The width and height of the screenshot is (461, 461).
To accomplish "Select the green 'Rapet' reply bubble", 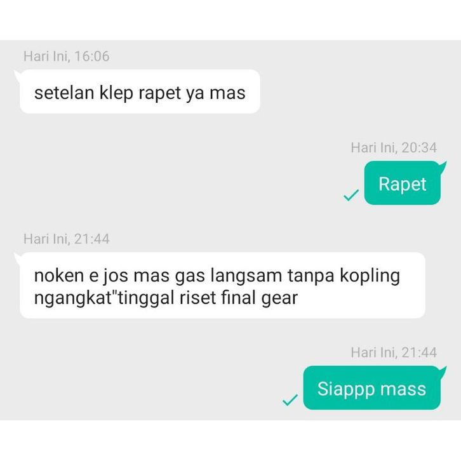I will (x=402, y=183).
